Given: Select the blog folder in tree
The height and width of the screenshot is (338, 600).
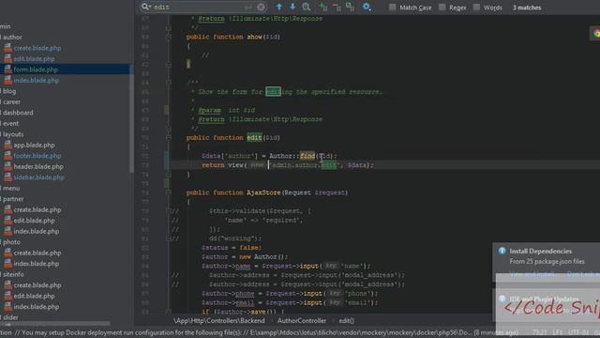Looking at the screenshot, I should (9, 91).
